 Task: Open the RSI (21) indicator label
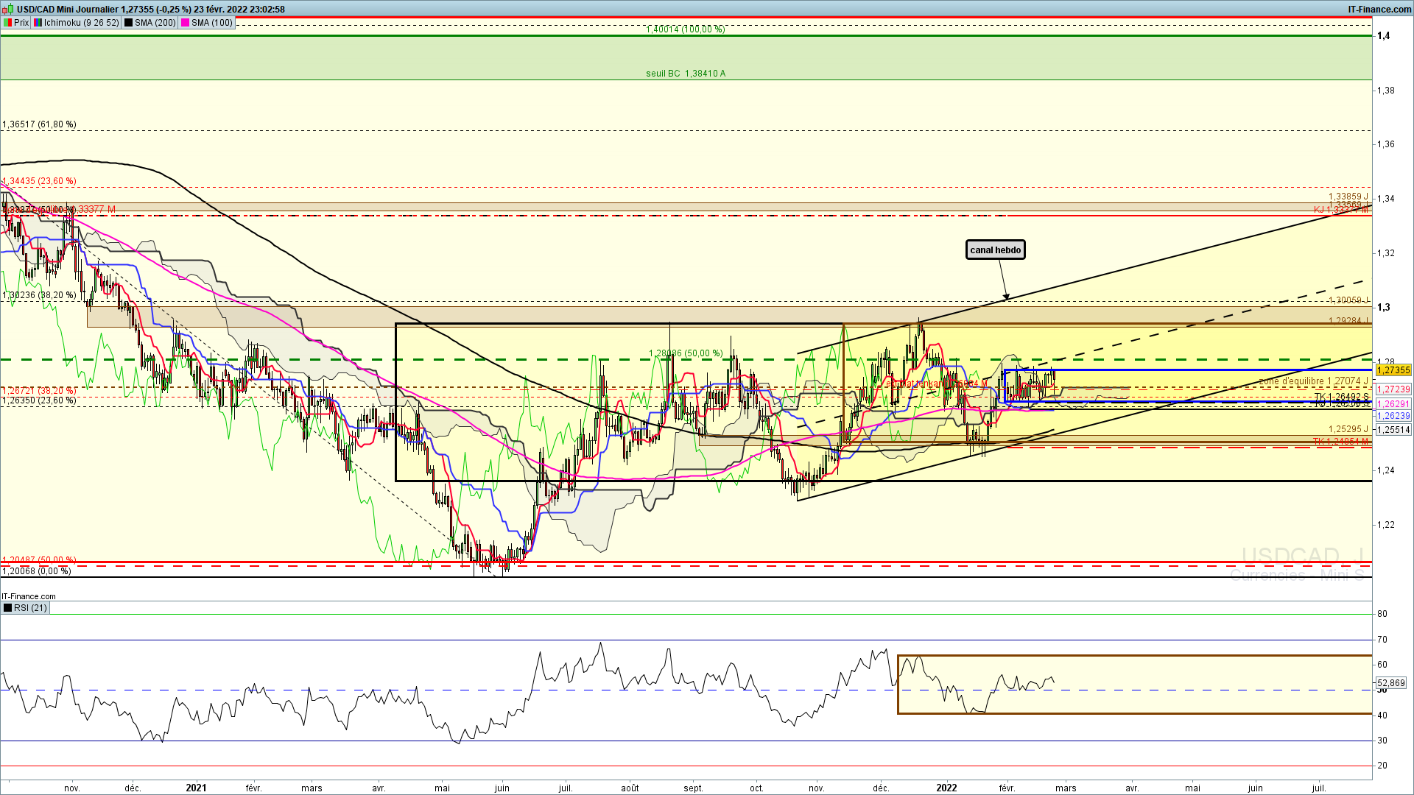pos(30,608)
